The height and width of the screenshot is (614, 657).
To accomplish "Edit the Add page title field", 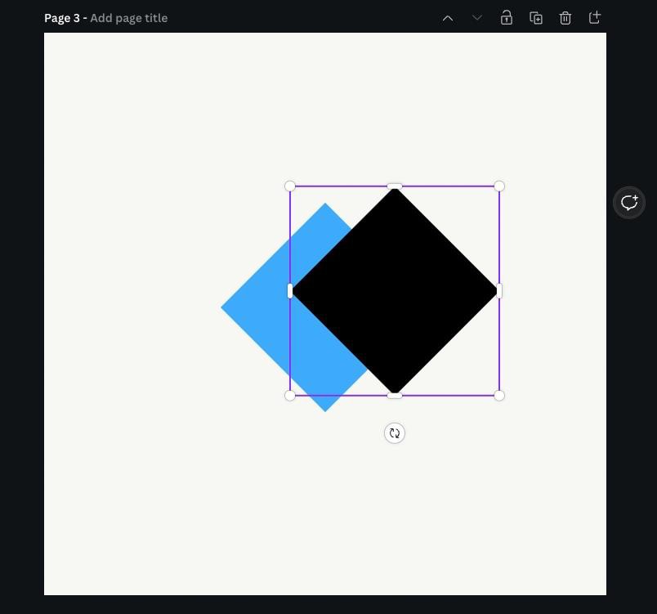I will click(128, 18).
